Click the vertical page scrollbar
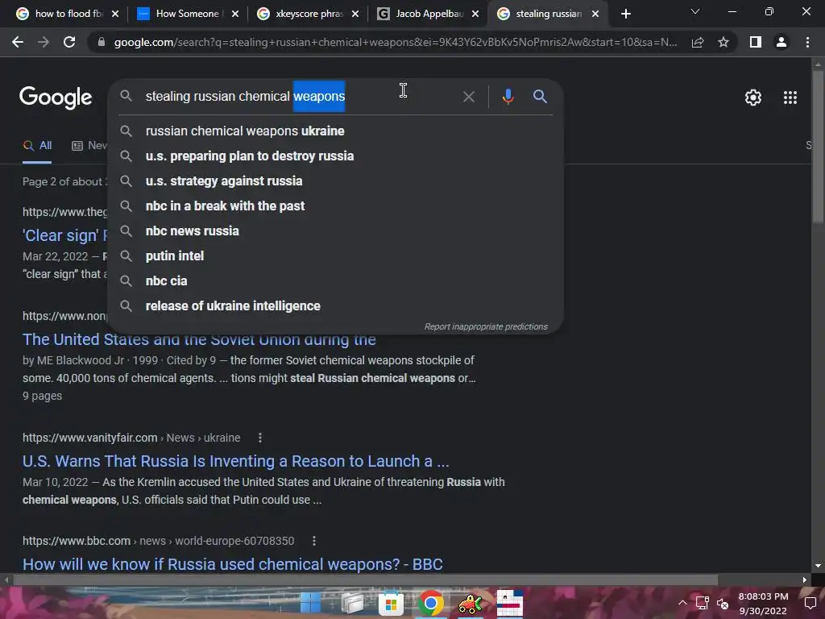The image size is (825, 619). (x=818, y=147)
